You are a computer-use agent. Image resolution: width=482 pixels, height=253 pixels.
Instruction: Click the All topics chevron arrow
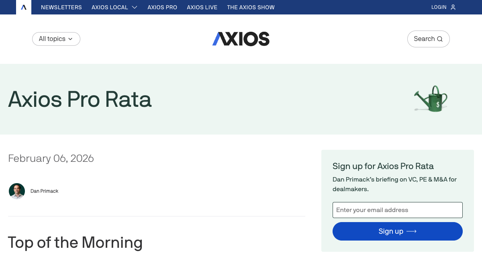[71, 39]
